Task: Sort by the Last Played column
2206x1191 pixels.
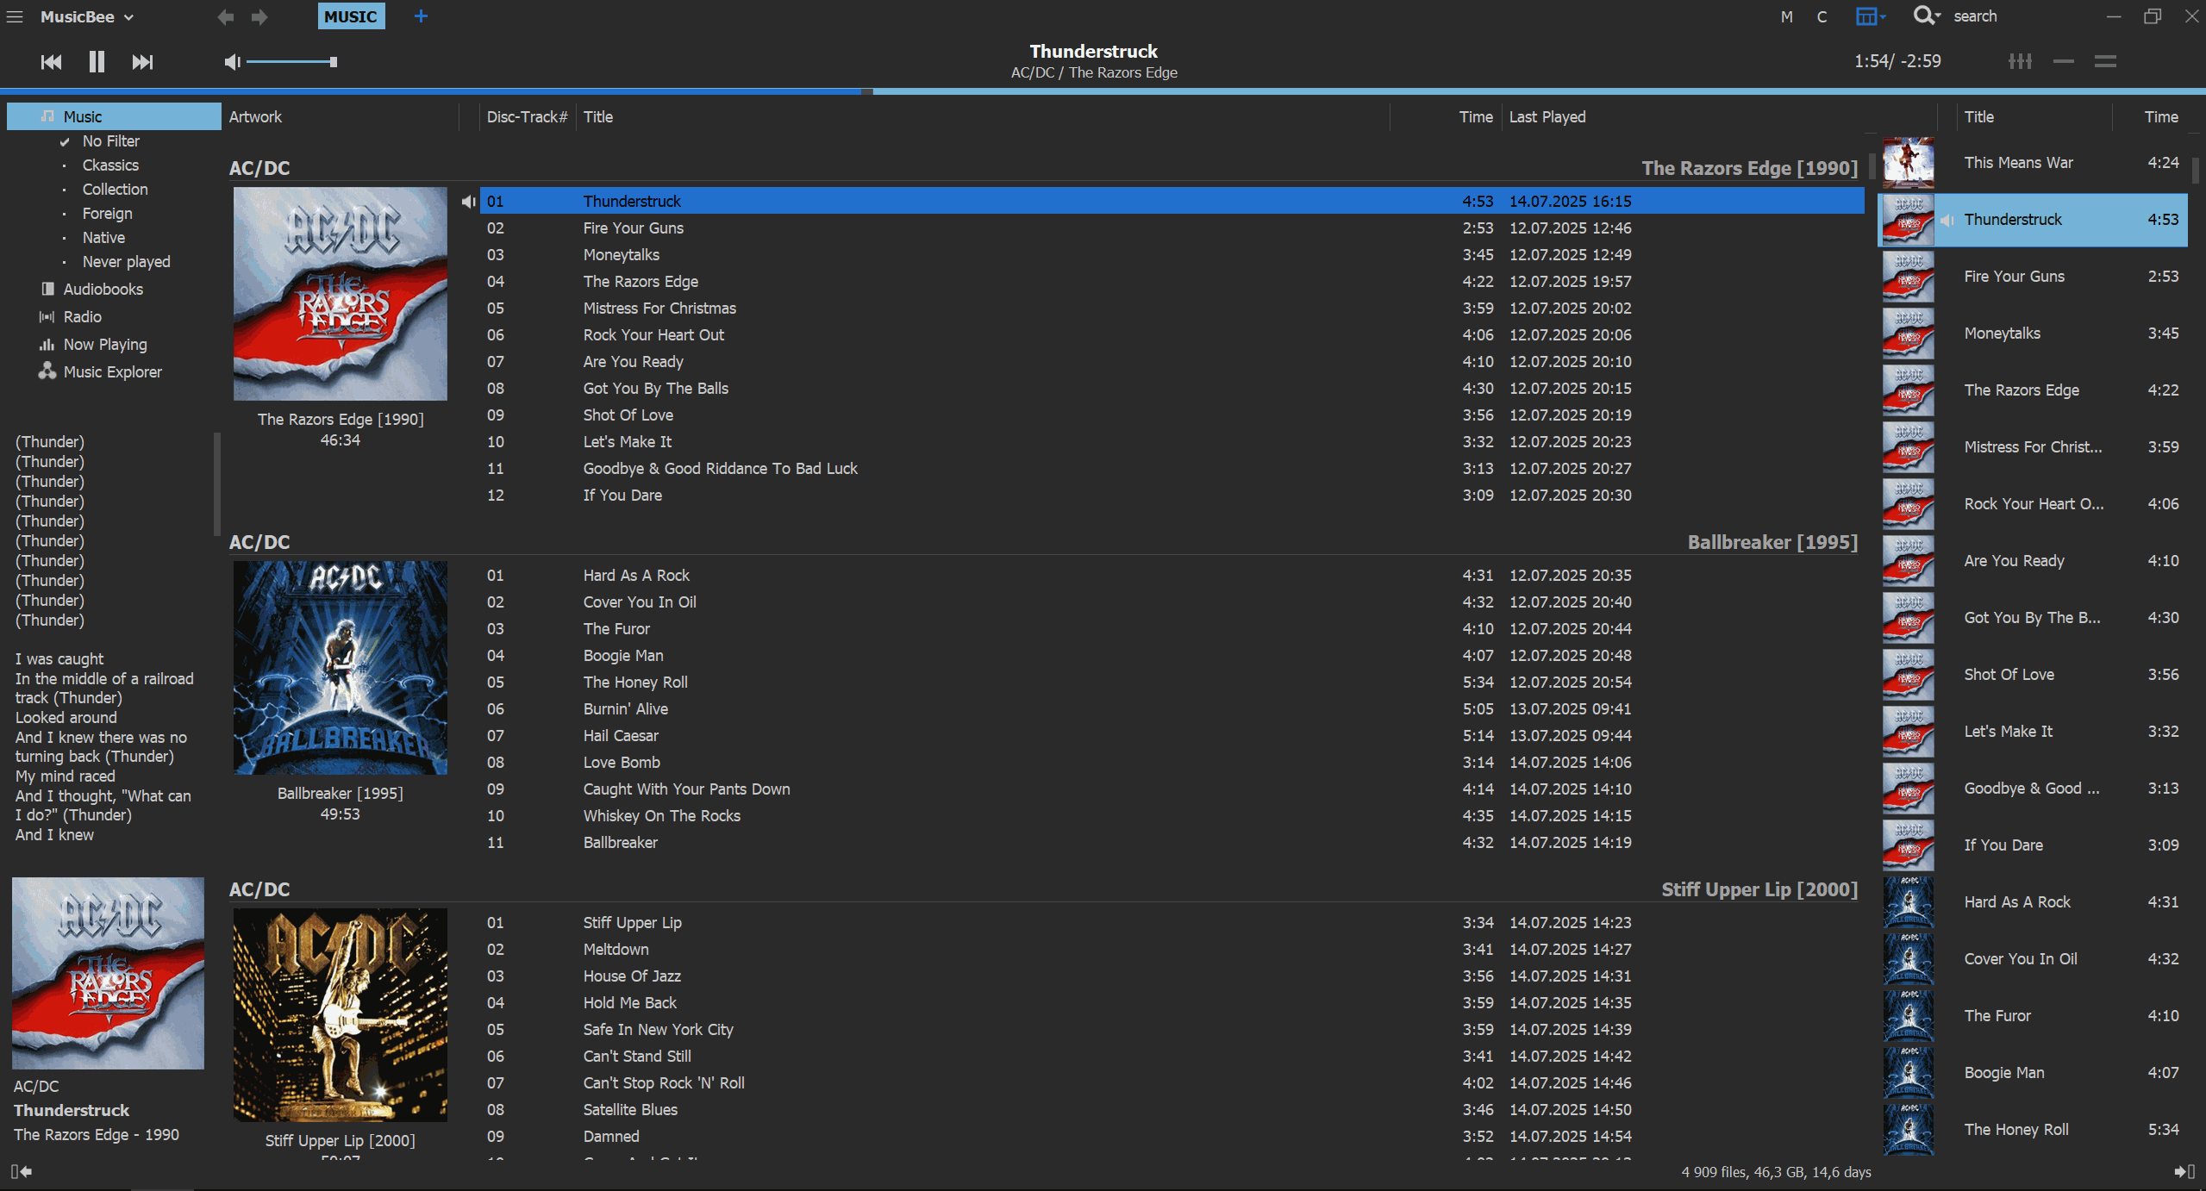Action: click(x=1547, y=116)
